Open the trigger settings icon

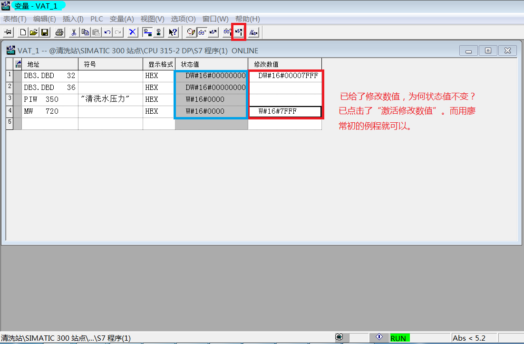click(x=191, y=32)
